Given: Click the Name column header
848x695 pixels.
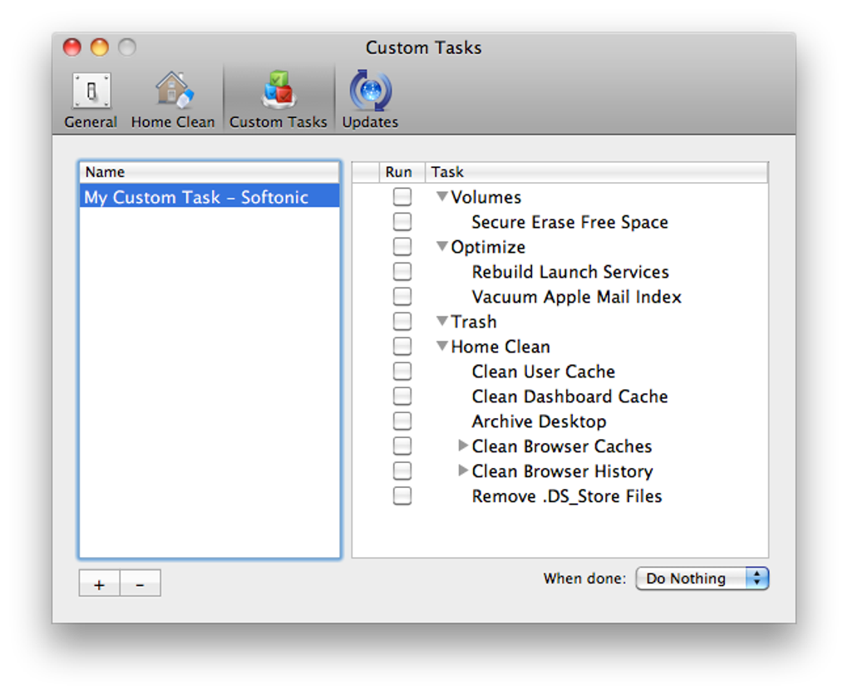Looking at the screenshot, I should pyautogui.click(x=210, y=172).
